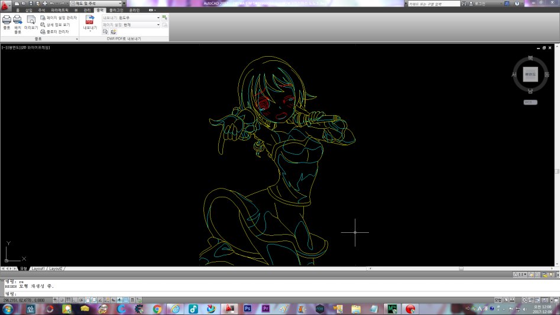Expand the 플롯 panel arrow
560x315 pixels.
(77, 39)
